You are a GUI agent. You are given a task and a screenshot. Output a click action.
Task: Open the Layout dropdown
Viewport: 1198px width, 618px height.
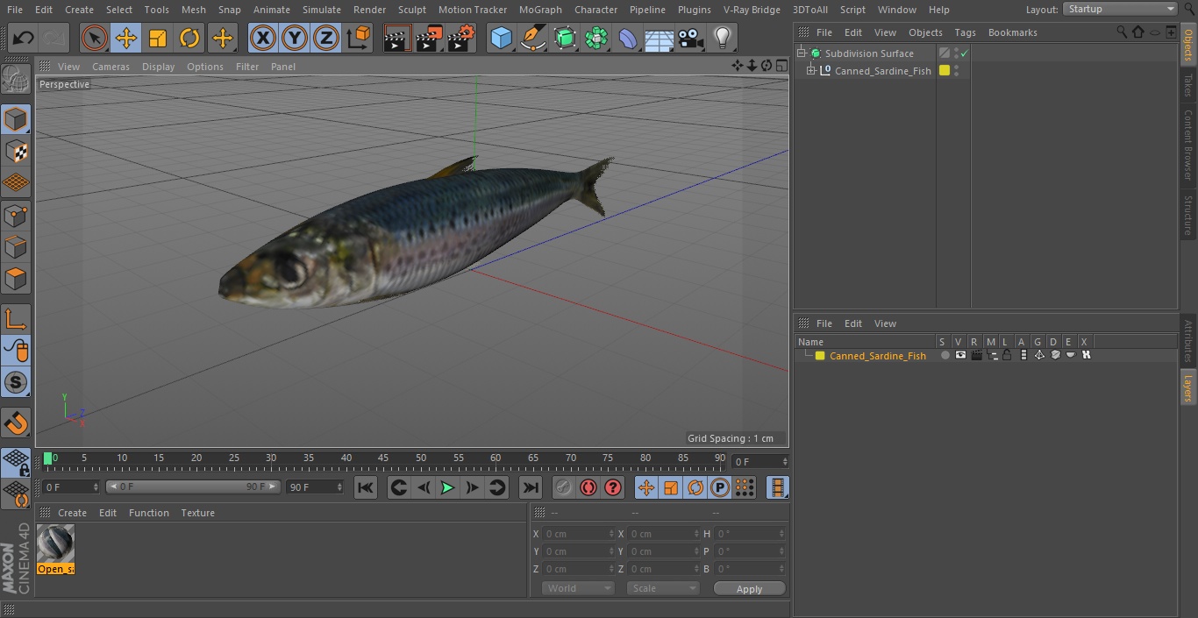pyautogui.click(x=1120, y=9)
